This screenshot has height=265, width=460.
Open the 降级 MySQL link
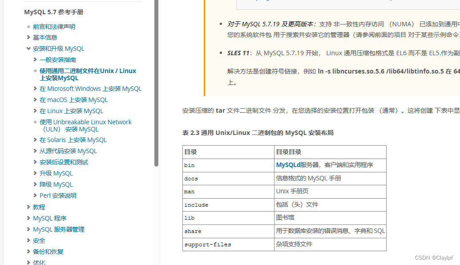(x=56, y=185)
